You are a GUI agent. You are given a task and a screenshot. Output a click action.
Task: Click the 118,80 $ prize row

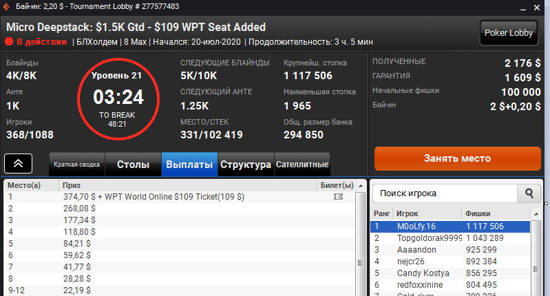(x=180, y=232)
